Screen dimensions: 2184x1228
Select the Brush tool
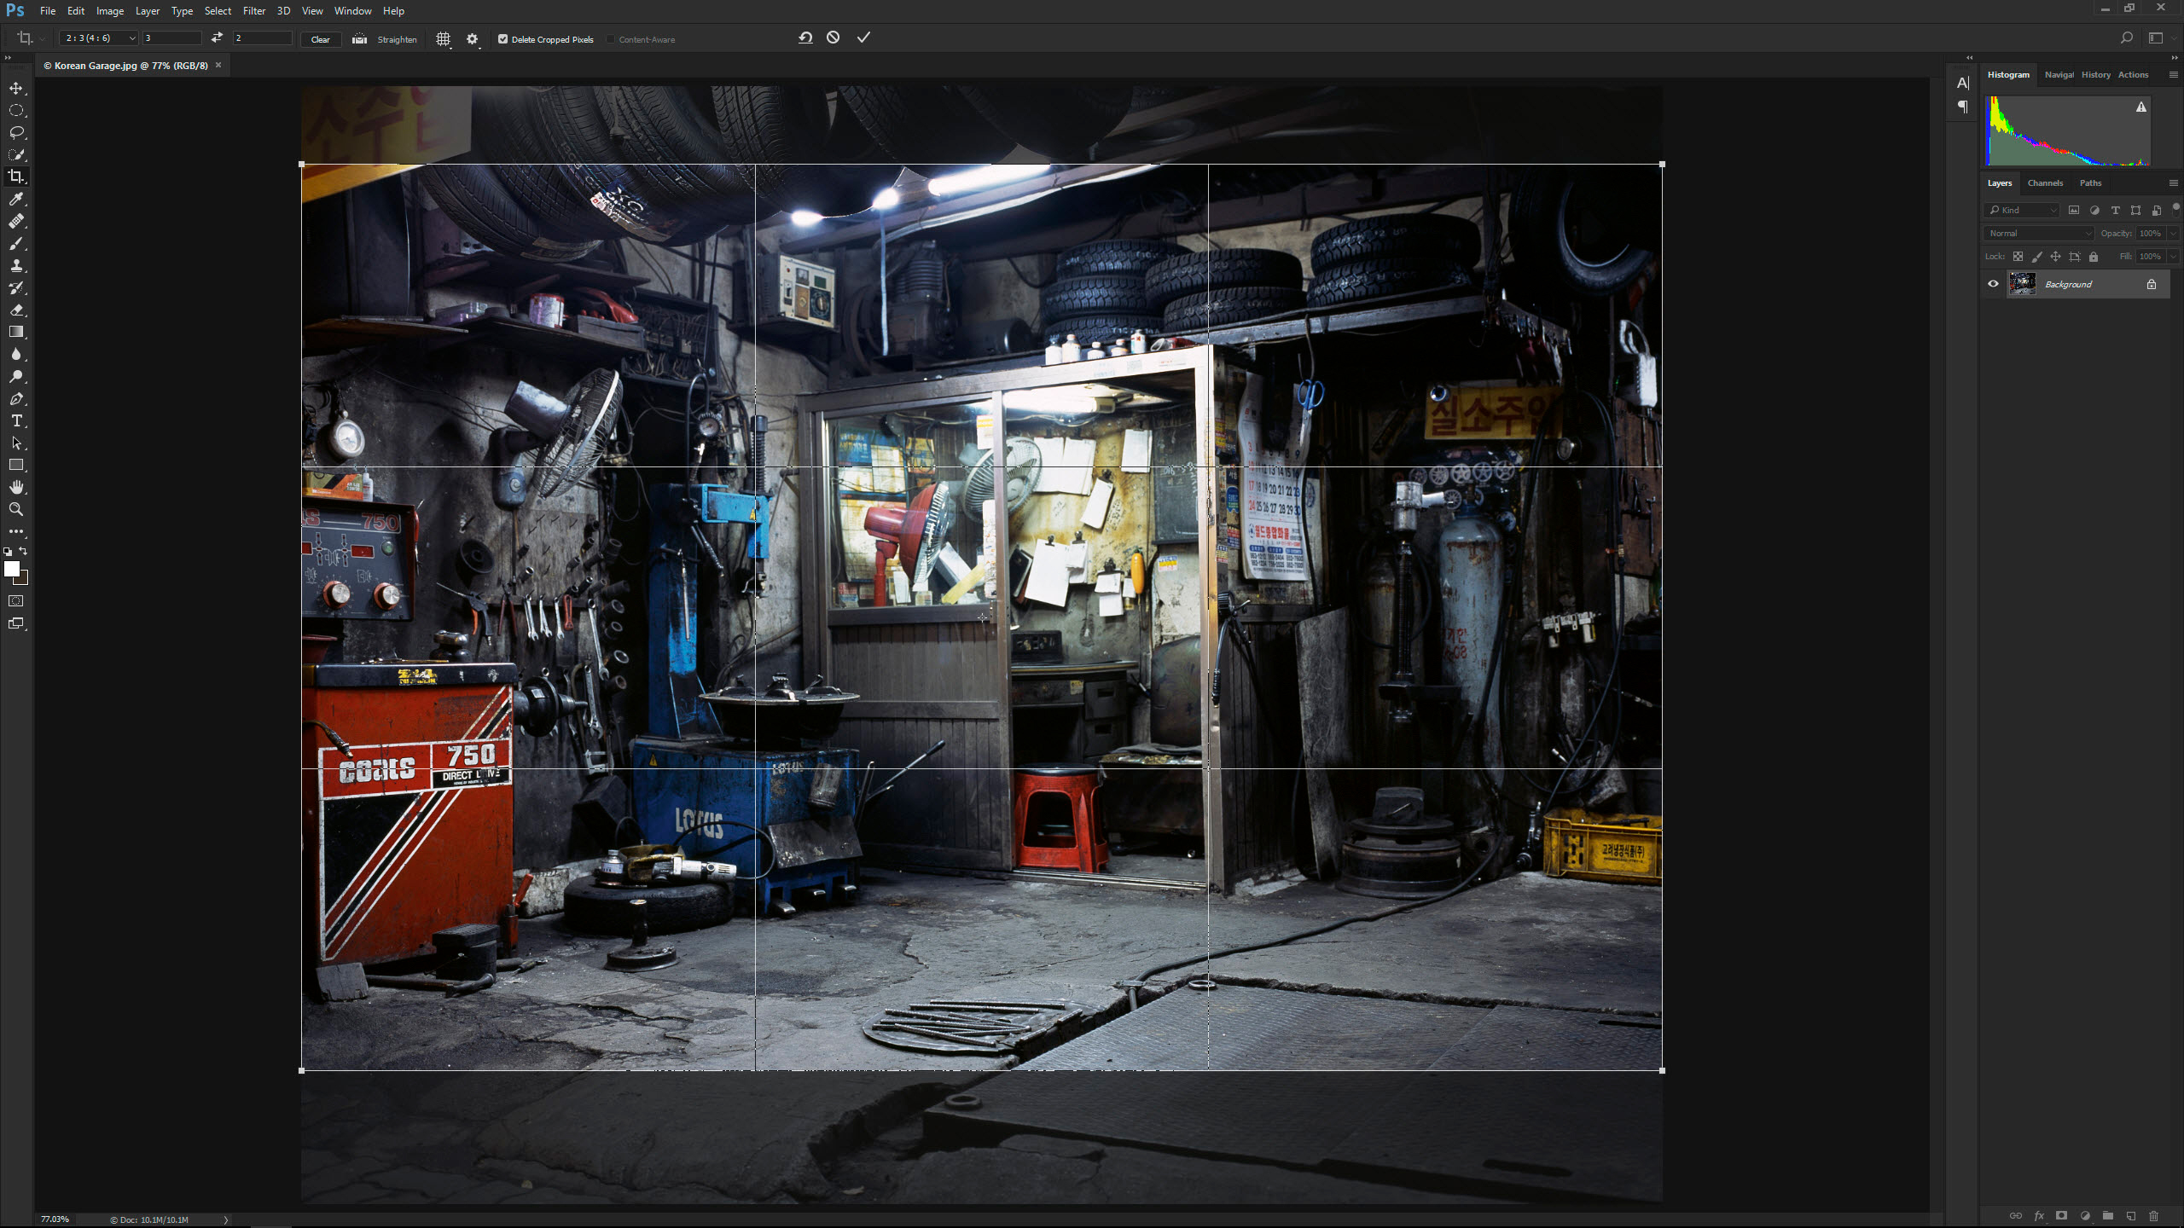point(16,243)
